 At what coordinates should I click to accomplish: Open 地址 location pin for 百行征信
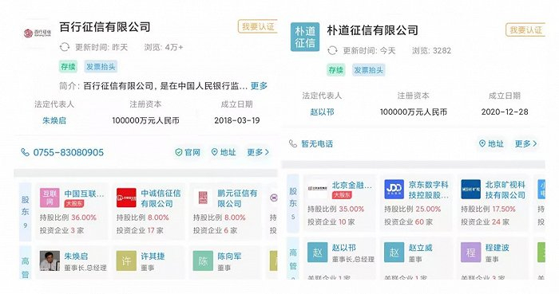click(224, 152)
